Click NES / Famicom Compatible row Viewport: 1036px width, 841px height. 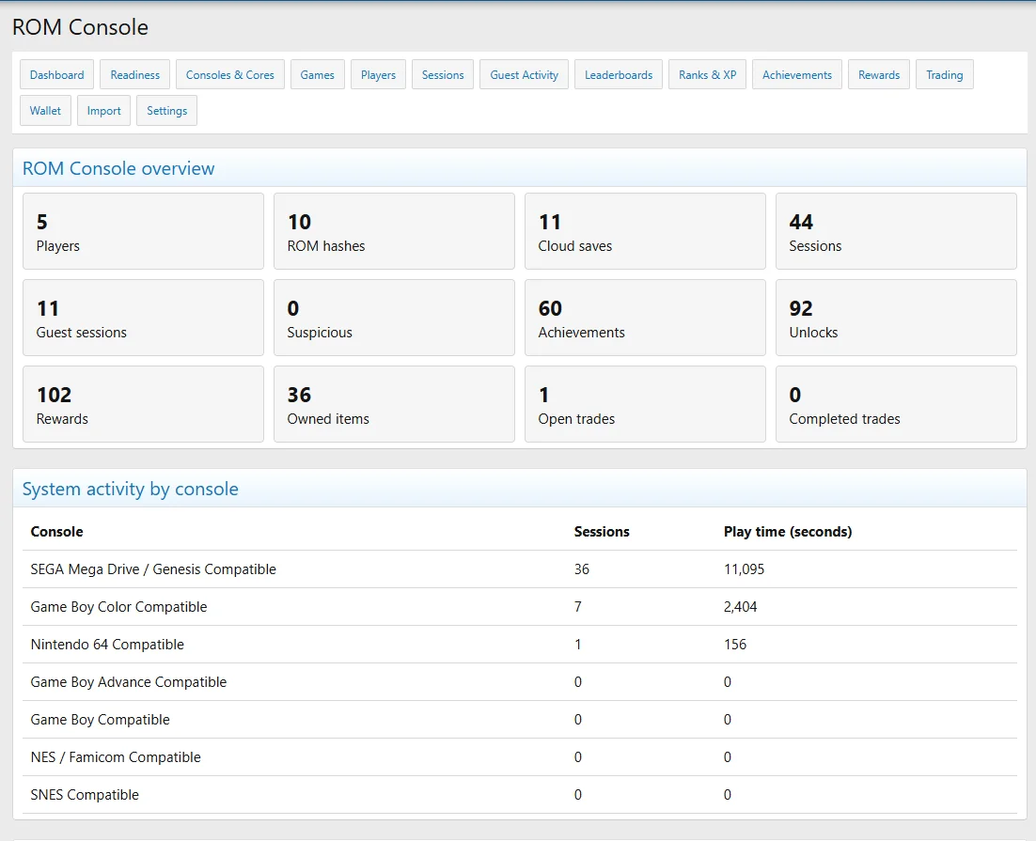(519, 757)
